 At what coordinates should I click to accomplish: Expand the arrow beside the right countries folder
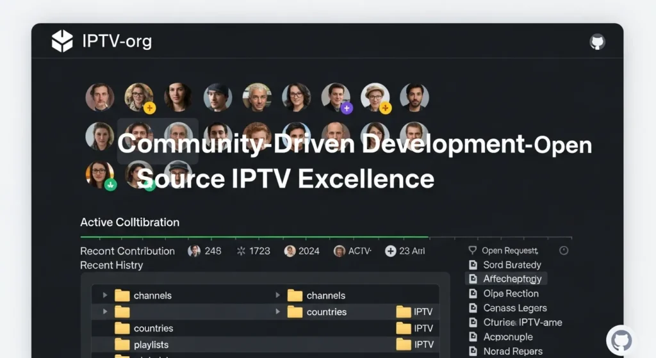tap(277, 311)
